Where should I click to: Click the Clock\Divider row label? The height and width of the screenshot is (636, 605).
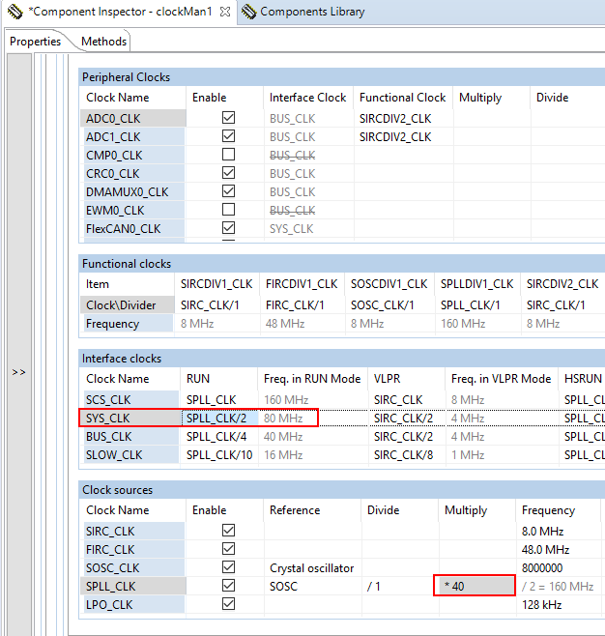pyautogui.click(x=127, y=305)
